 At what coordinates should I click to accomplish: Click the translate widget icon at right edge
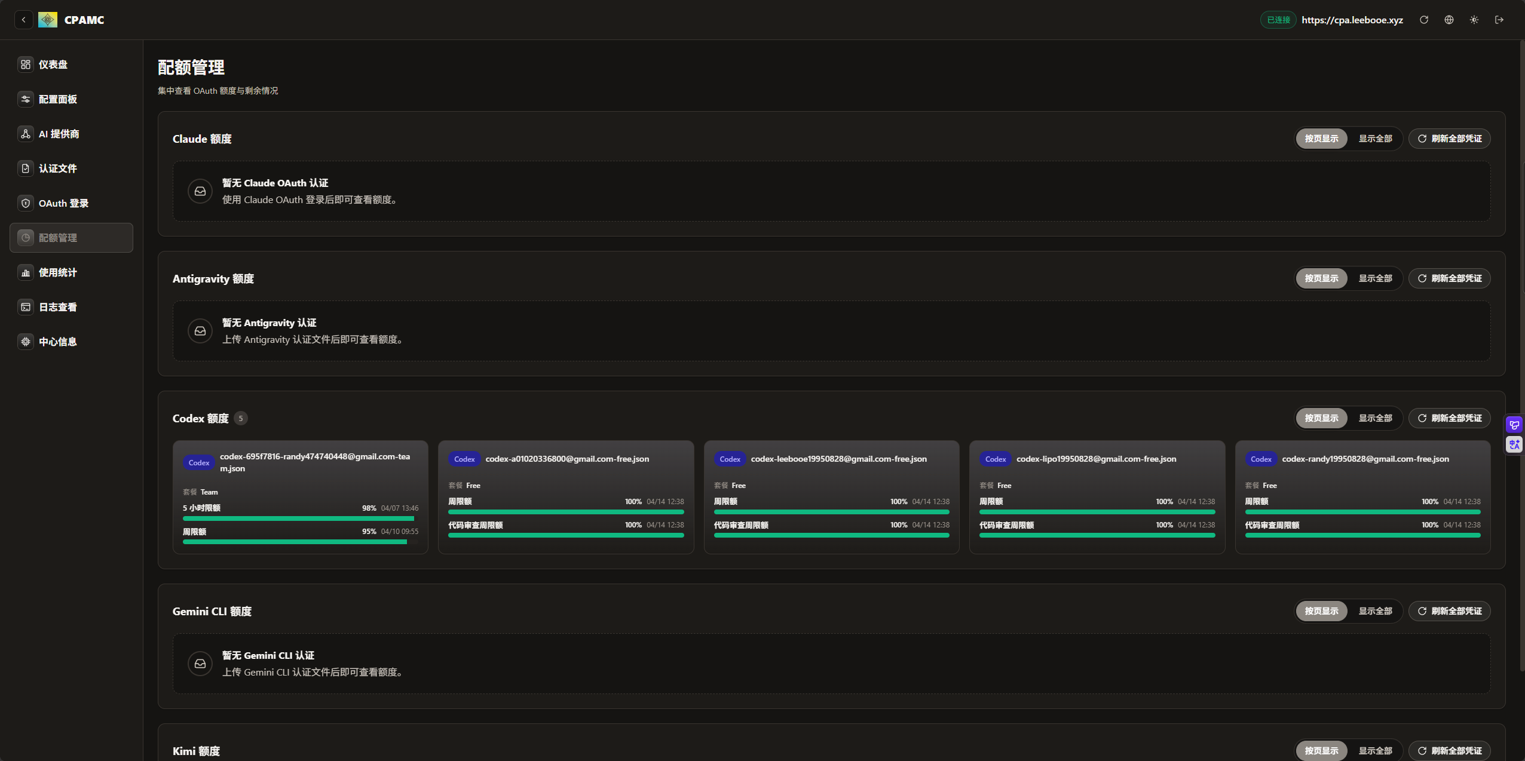coord(1514,444)
